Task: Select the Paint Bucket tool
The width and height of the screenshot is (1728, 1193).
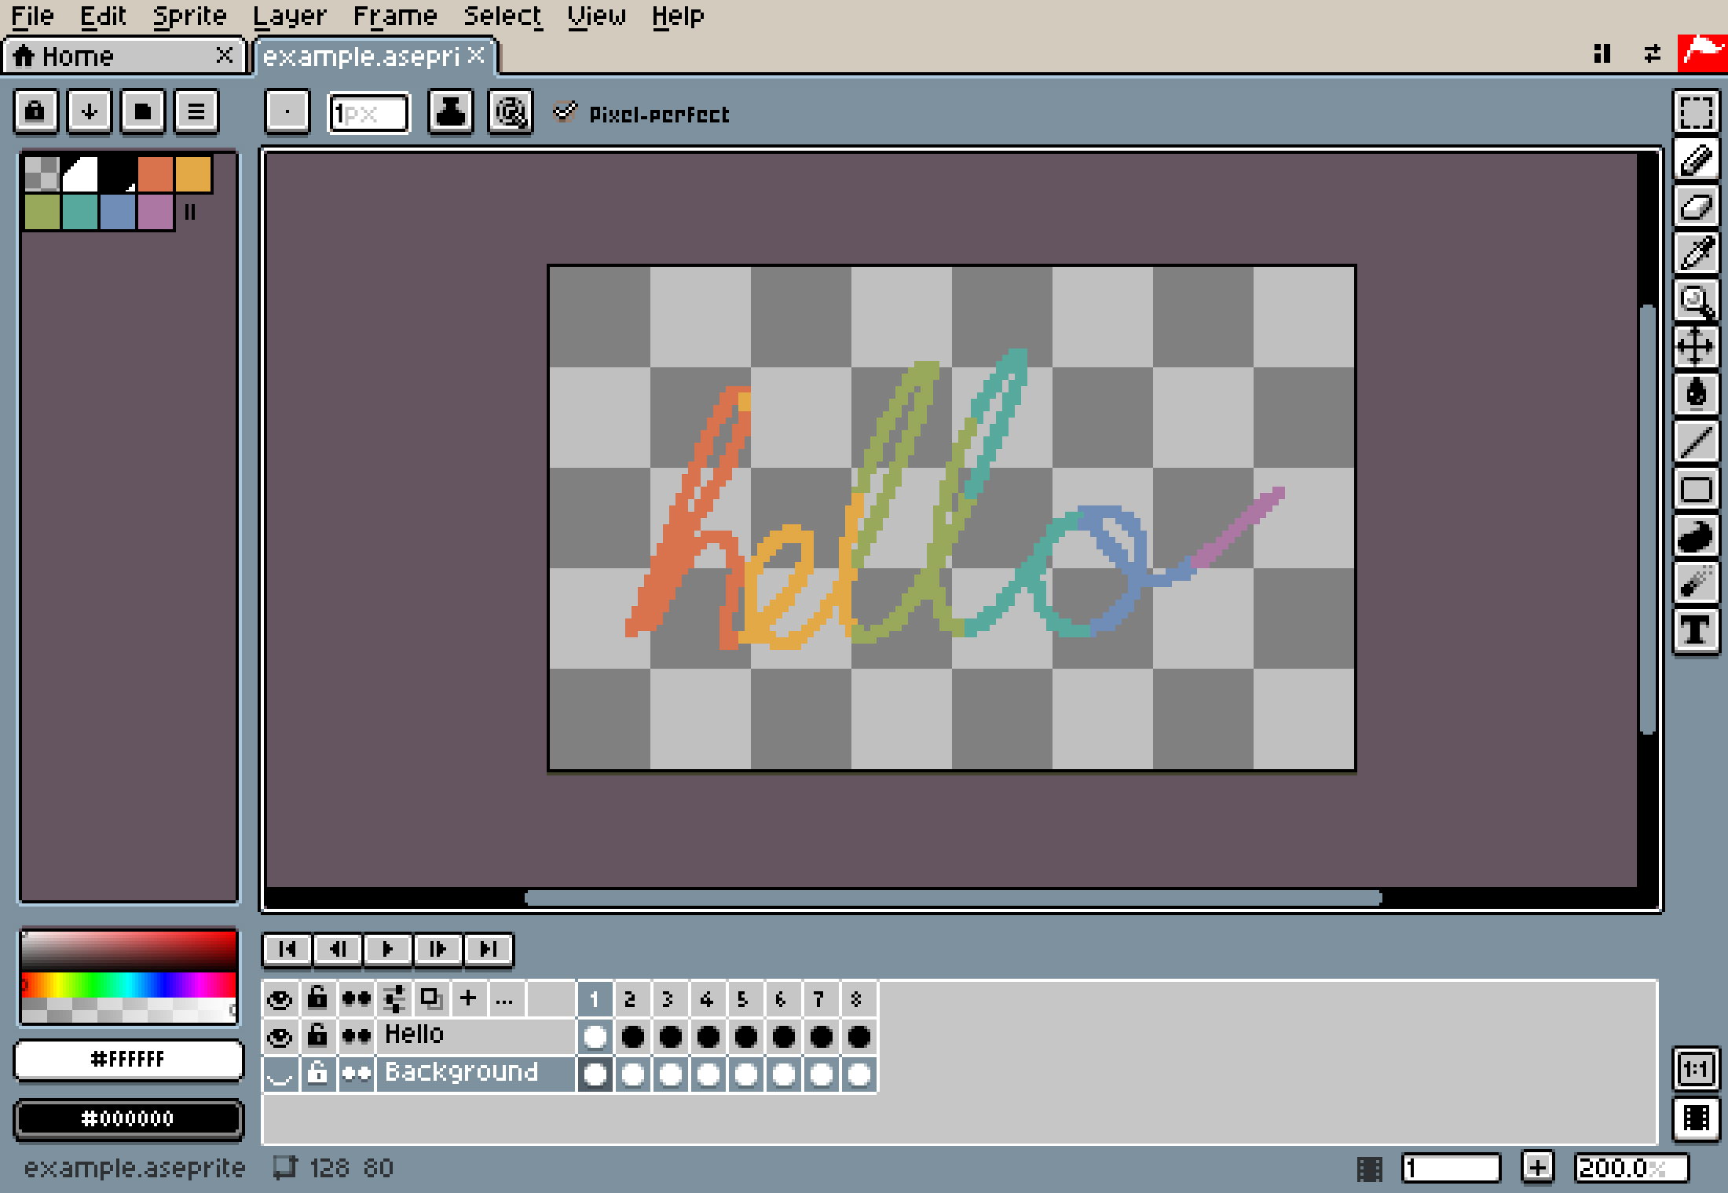Action: pos(1696,395)
